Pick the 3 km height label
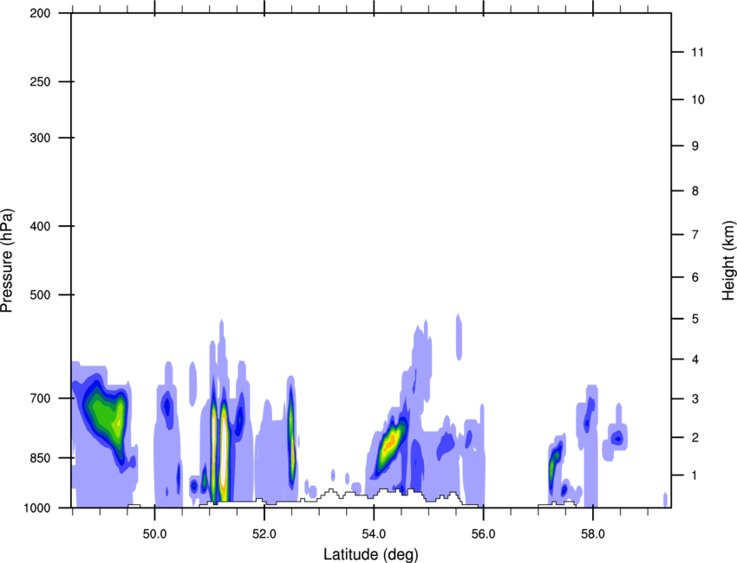The width and height of the screenshot is (737, 563). tap(695, 399)
